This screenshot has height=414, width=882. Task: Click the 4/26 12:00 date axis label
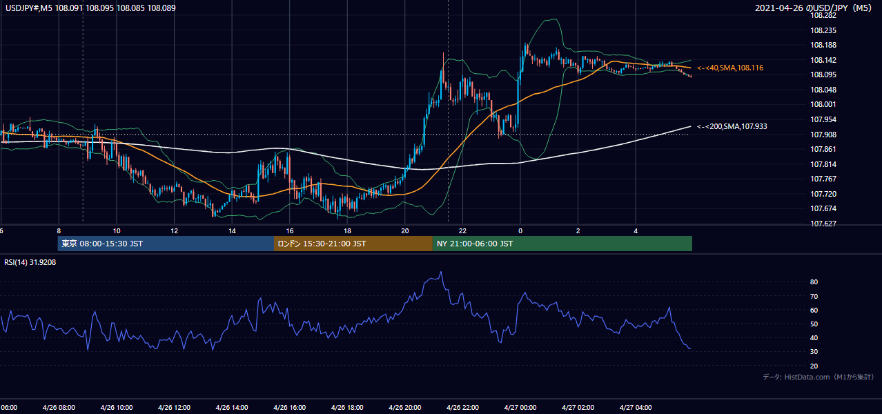pyautogui.click(x=174, y=408)
